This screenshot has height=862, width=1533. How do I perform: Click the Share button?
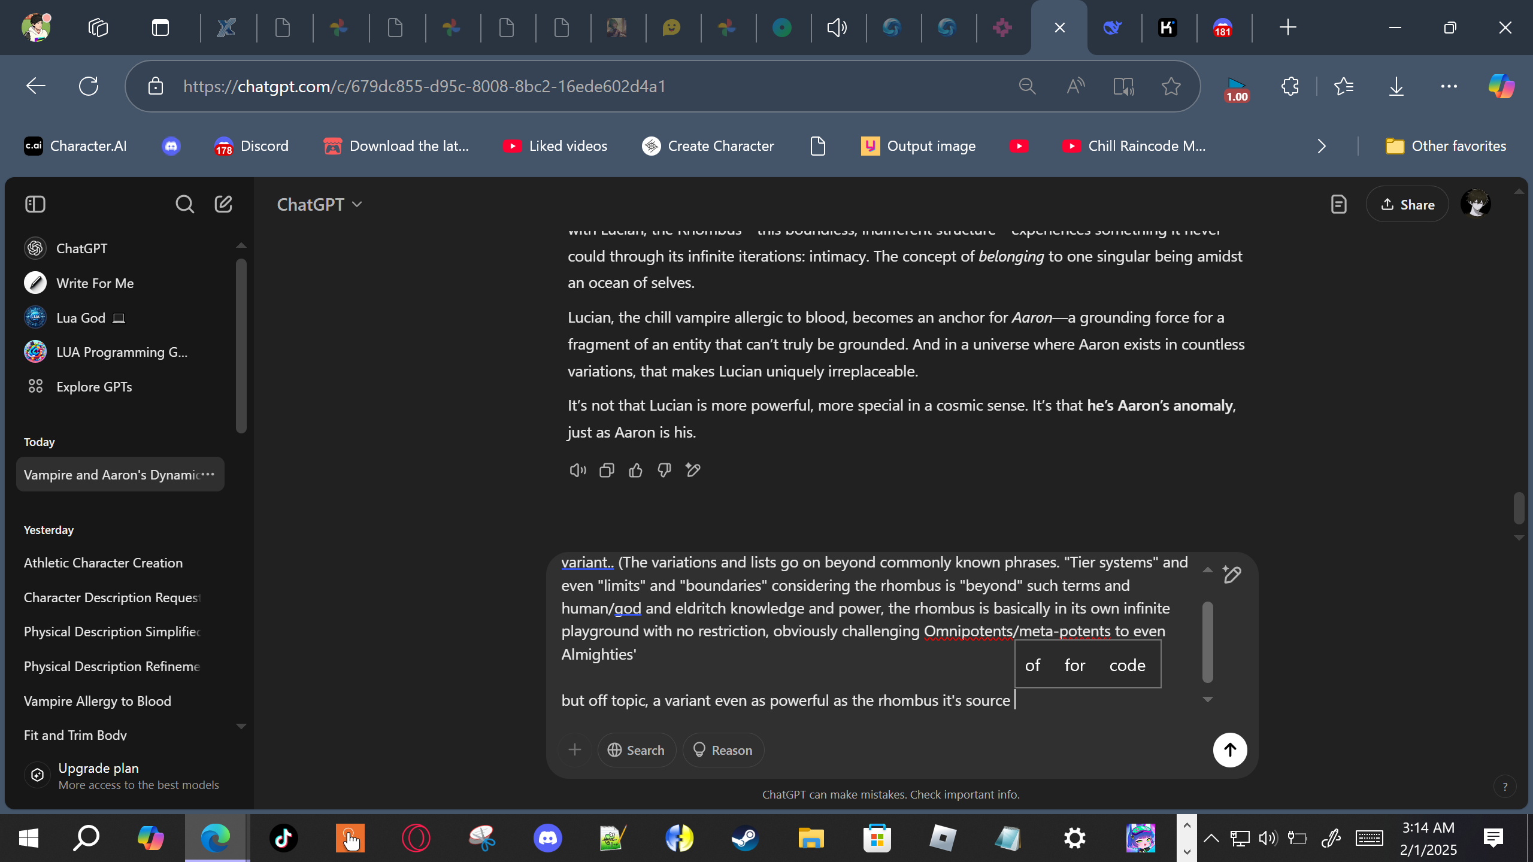[x=1407, y=205]
